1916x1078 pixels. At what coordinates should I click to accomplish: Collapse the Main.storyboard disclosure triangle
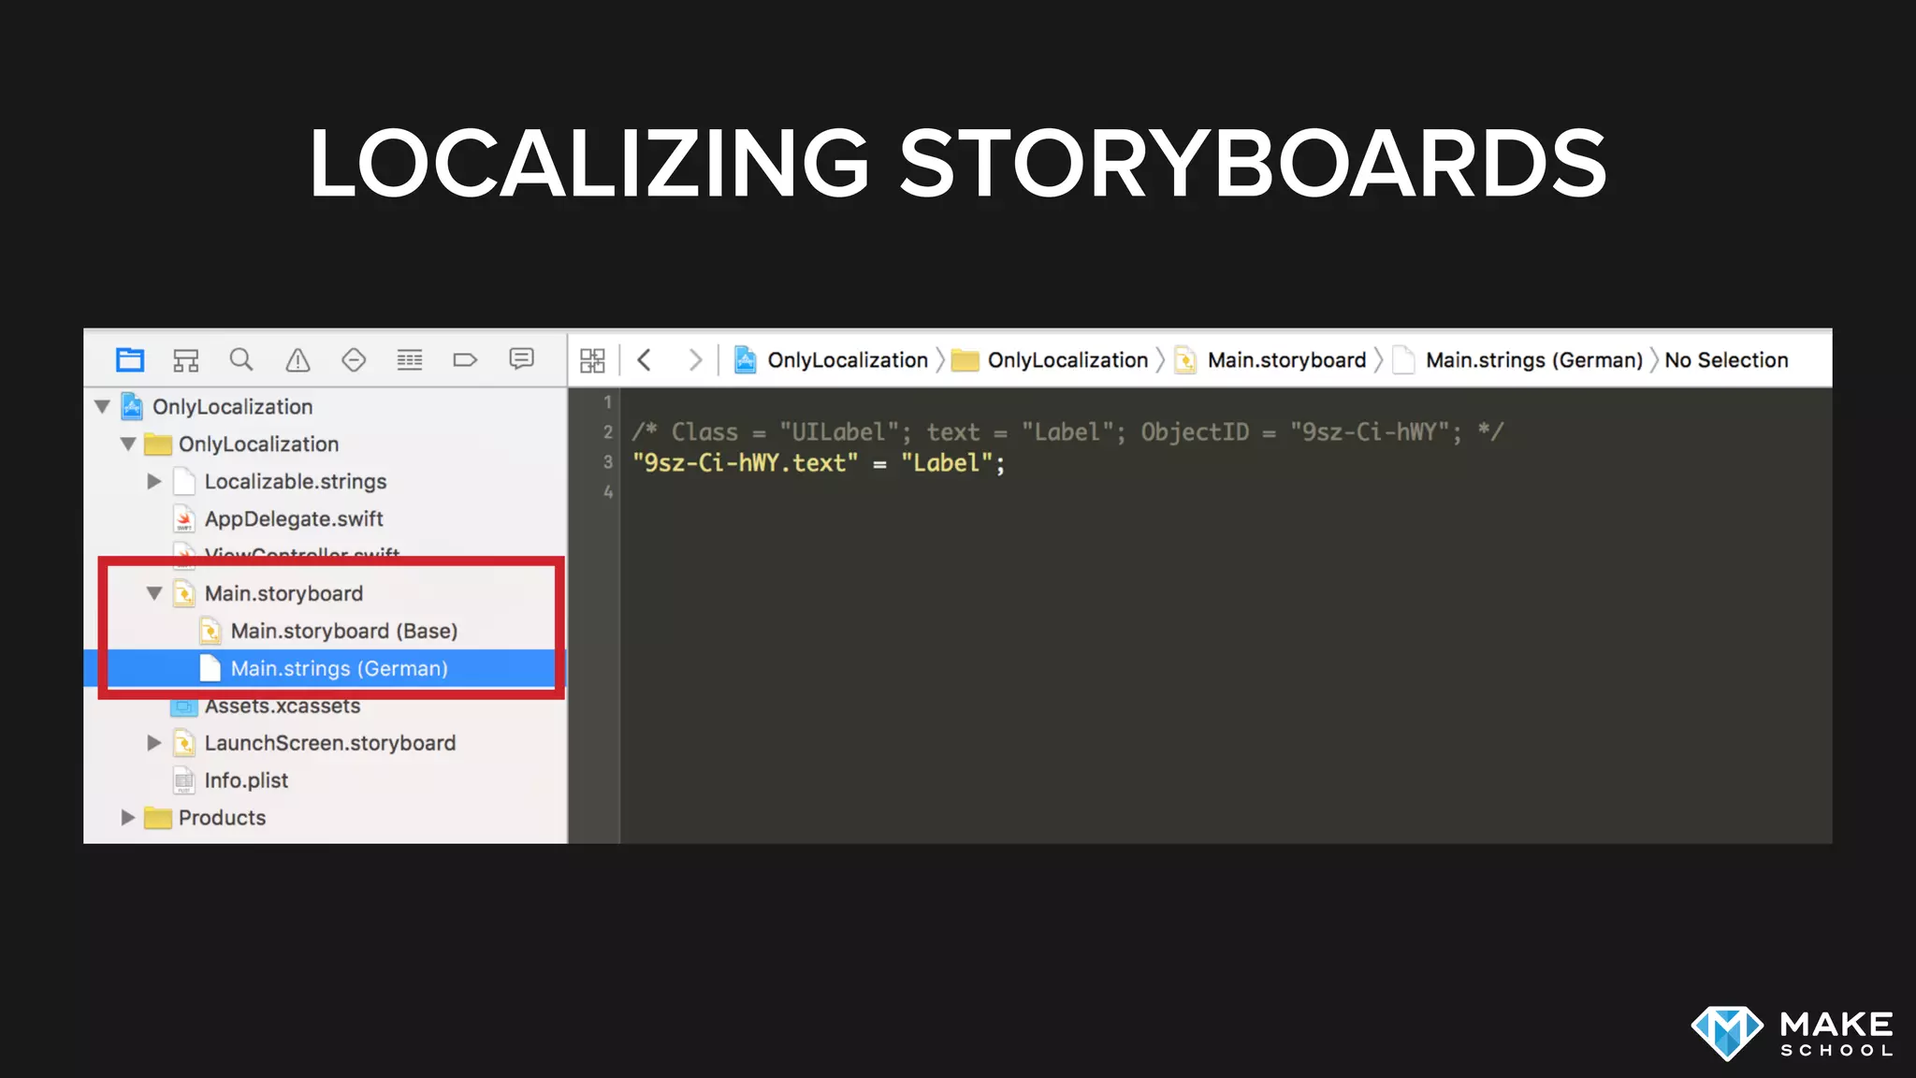[154, 593]
